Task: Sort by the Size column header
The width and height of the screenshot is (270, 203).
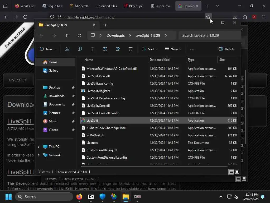Action: click(222, 60)
